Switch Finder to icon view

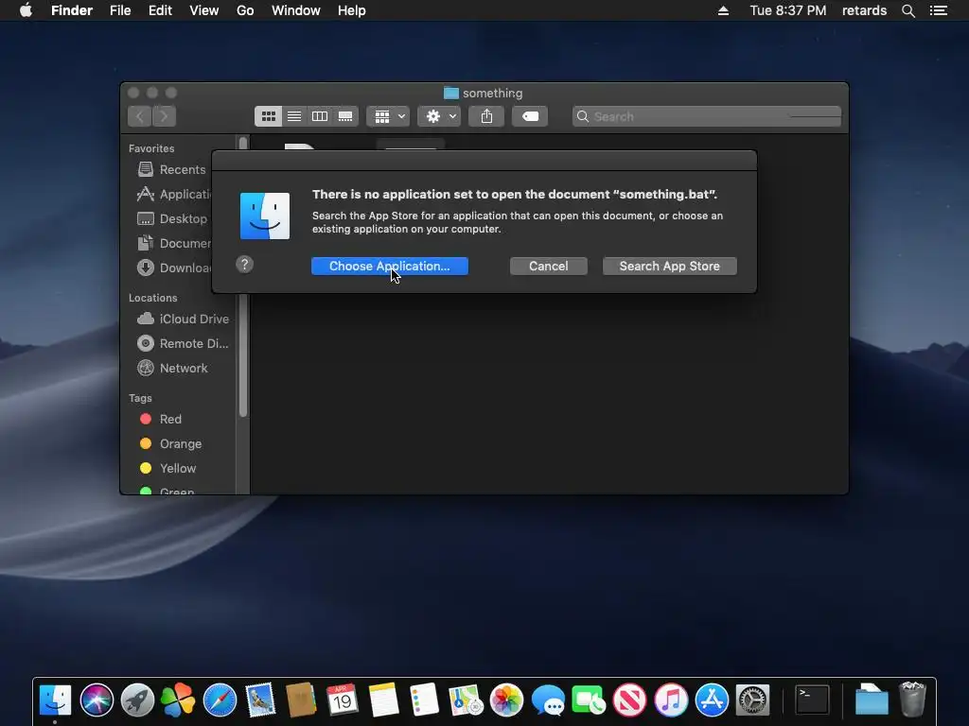point(268,116)
